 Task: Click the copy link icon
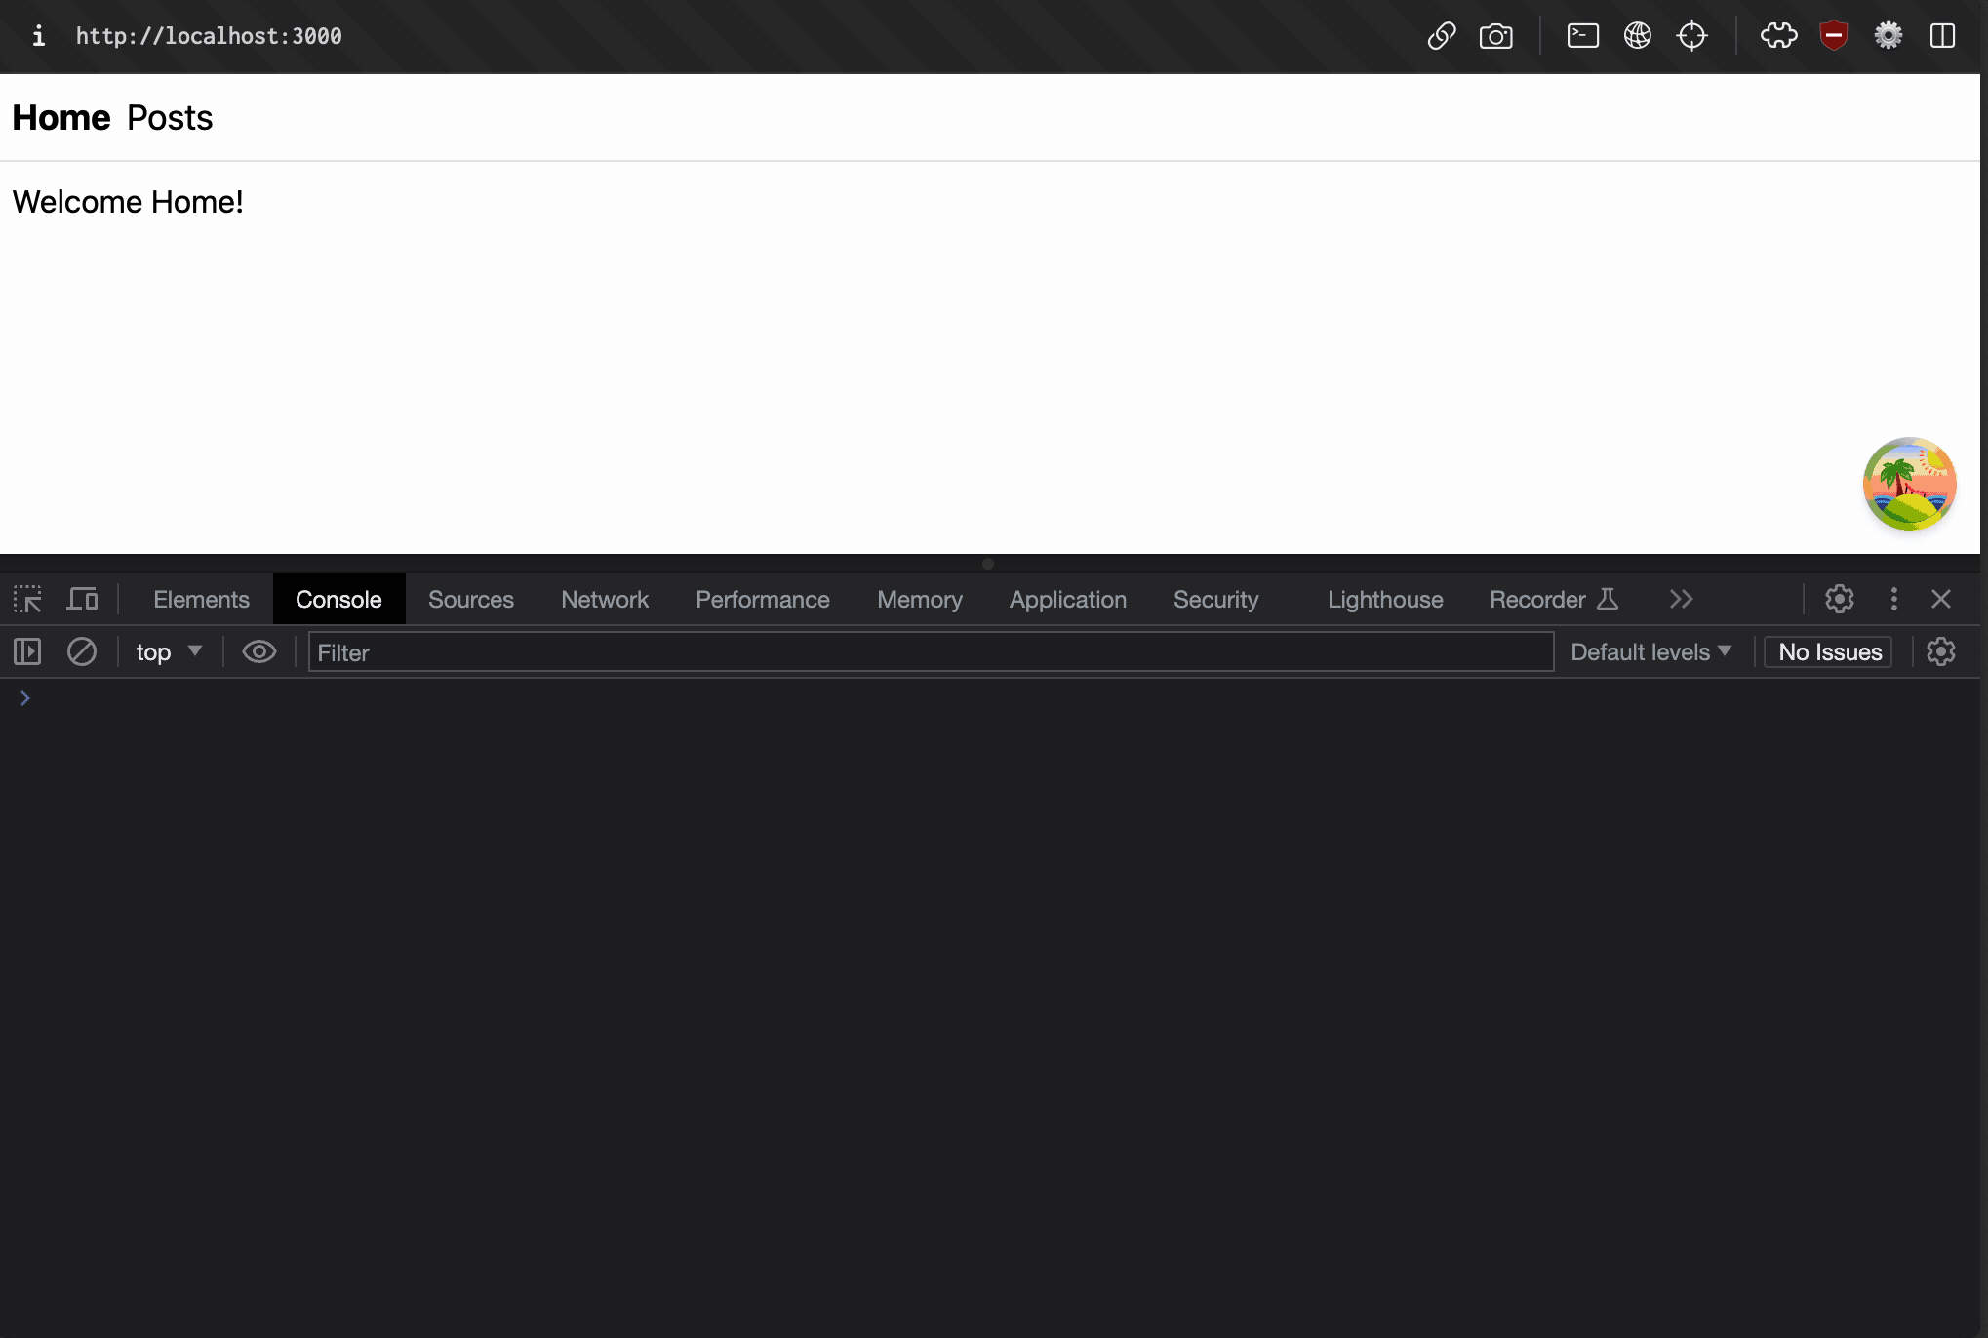1442,37
